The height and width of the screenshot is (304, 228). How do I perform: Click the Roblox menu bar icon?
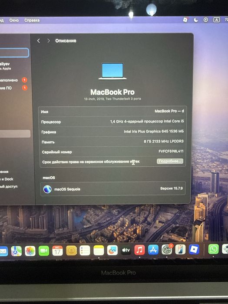pos(185,20)
